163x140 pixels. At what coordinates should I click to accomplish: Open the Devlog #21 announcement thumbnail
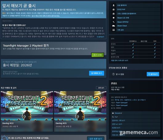pos(80,106)
